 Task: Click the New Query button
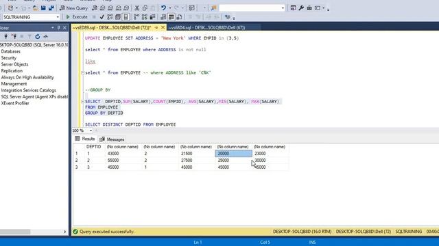pyautogui.click(x=73, y=8)
